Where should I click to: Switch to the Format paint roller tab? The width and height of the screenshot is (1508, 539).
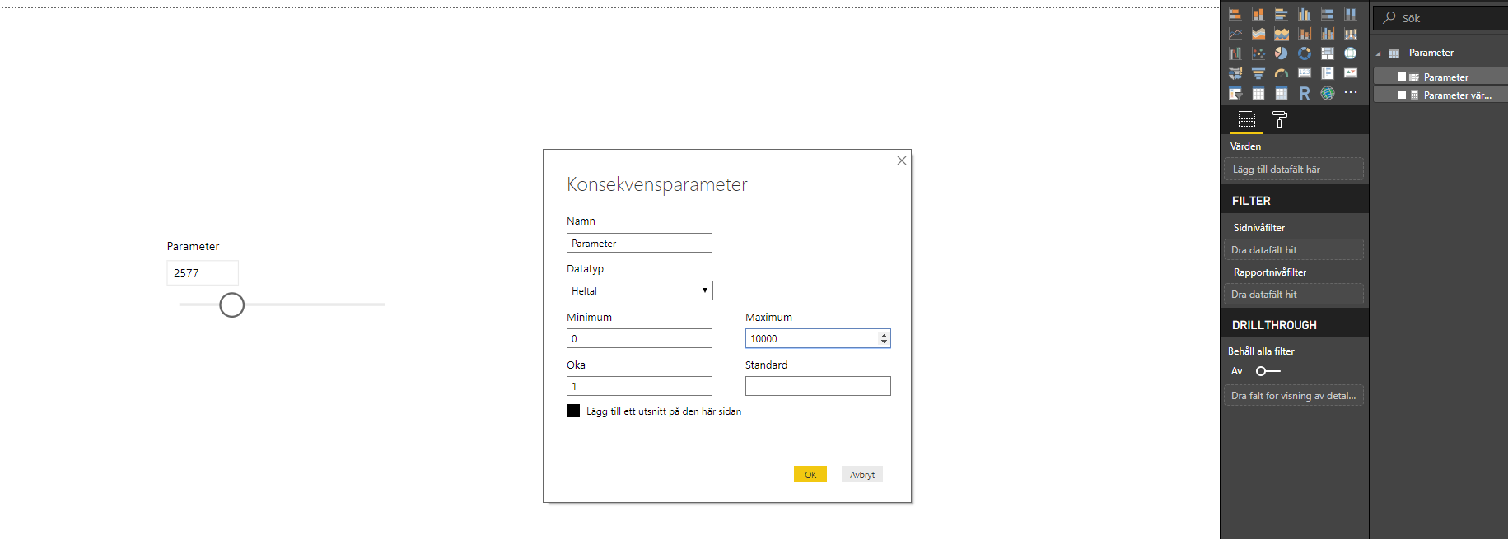(x=1279, y=119)
